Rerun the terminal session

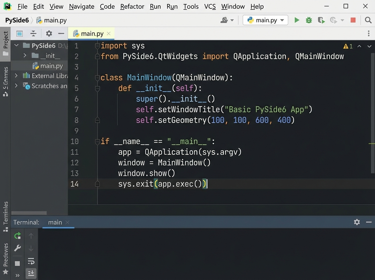tap(17, 236)
